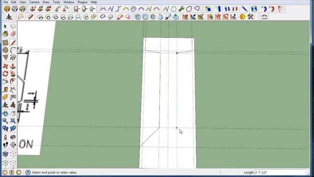Click the status bar help question icon

(x=28, y=173)
